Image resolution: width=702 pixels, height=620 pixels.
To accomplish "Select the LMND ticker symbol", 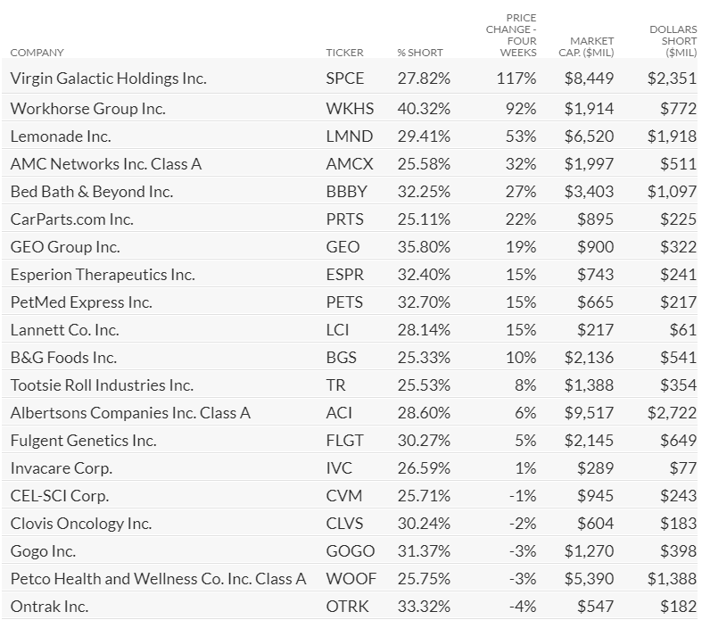I will tap(349, 136).
